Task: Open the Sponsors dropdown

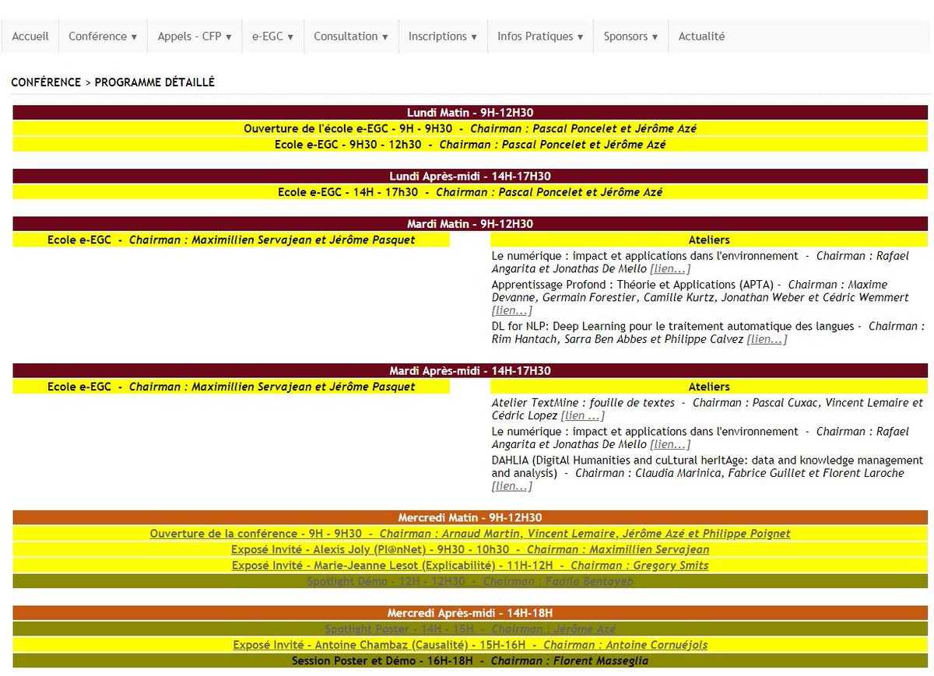Action: pos(630,36)
